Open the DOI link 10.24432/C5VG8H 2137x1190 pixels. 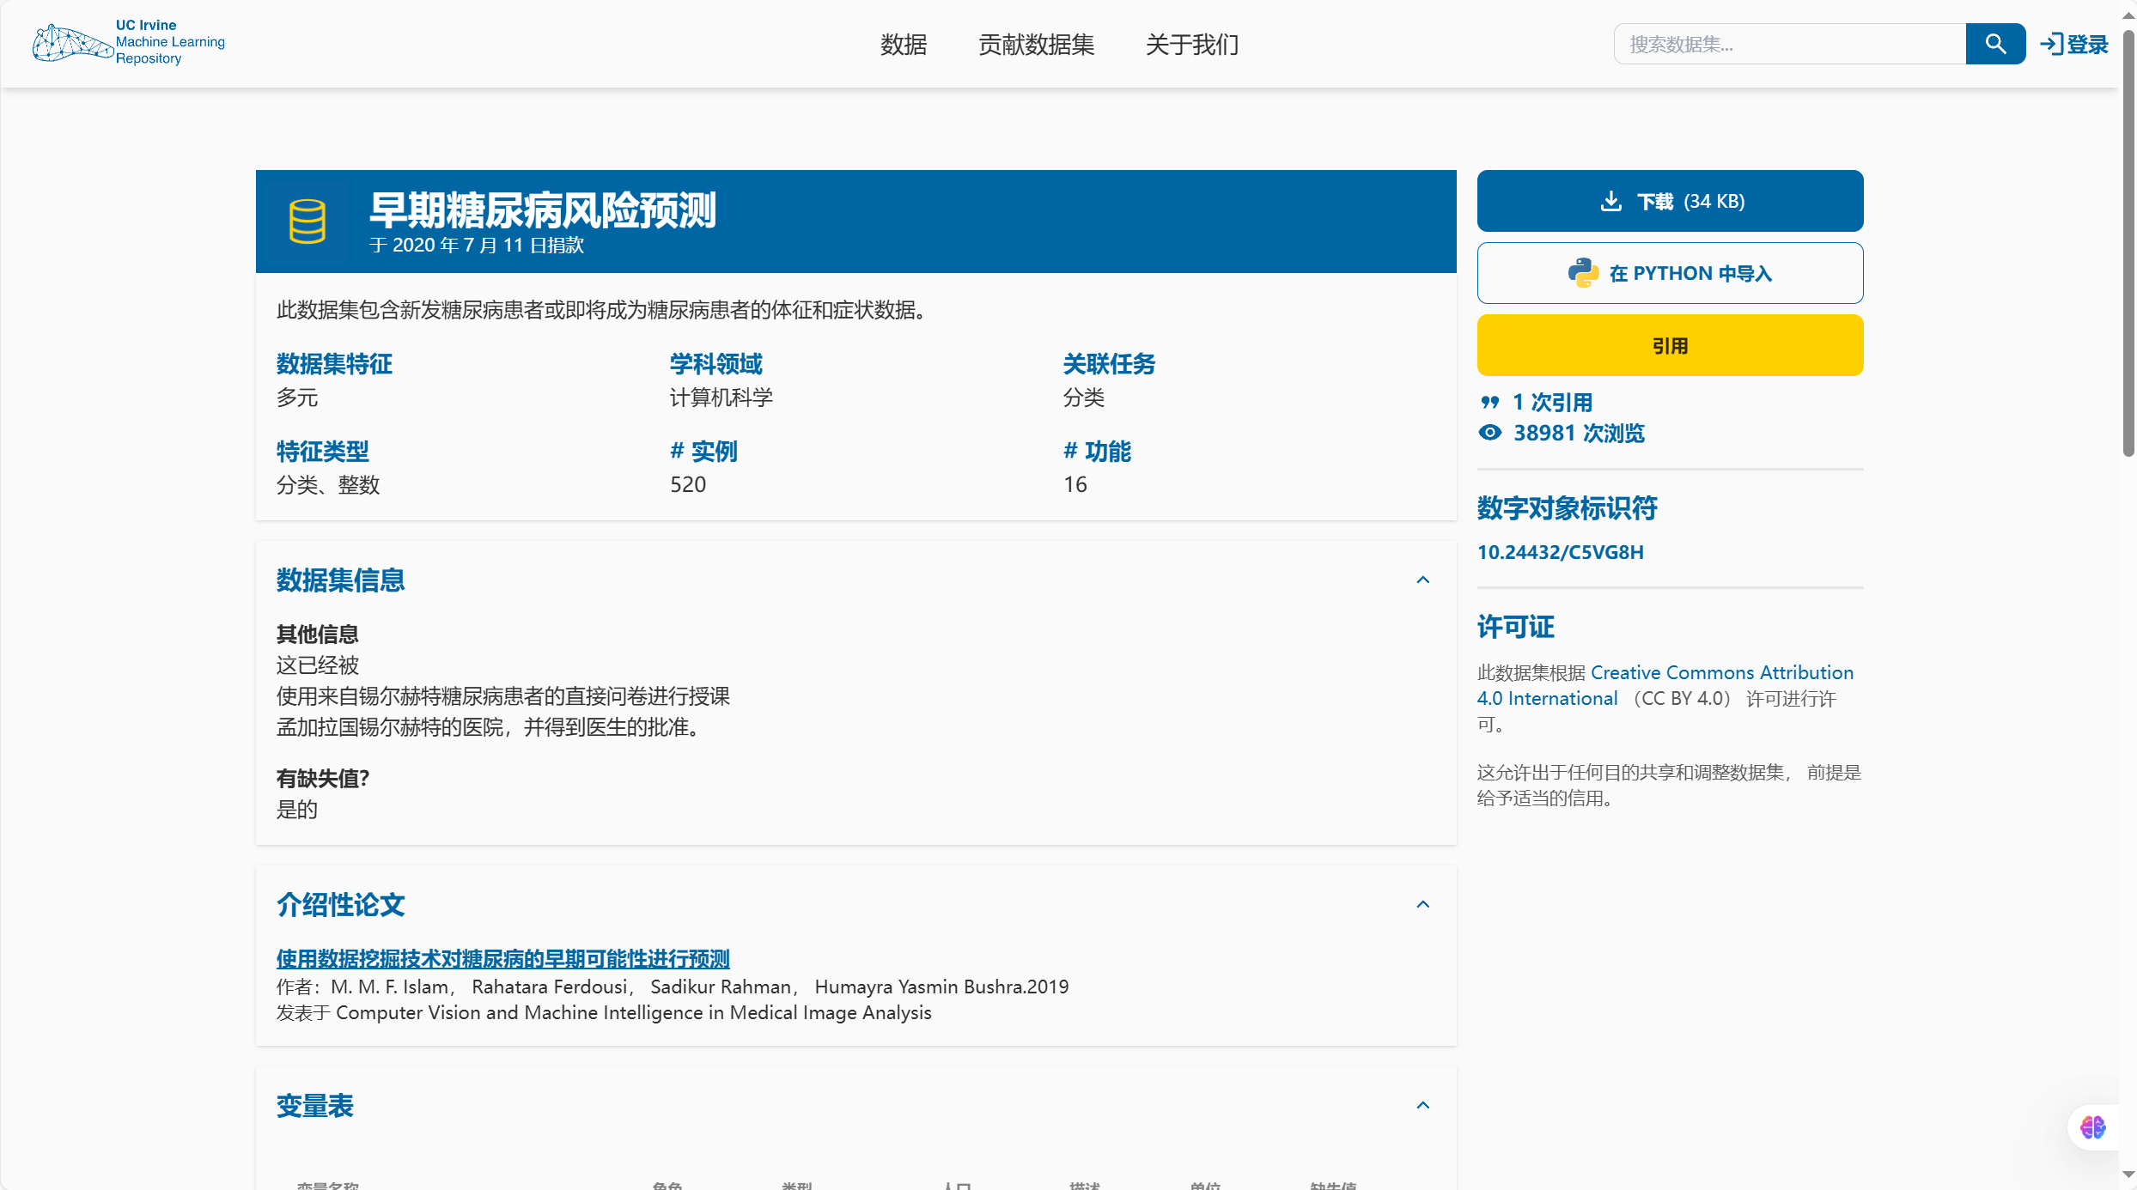1560,552
